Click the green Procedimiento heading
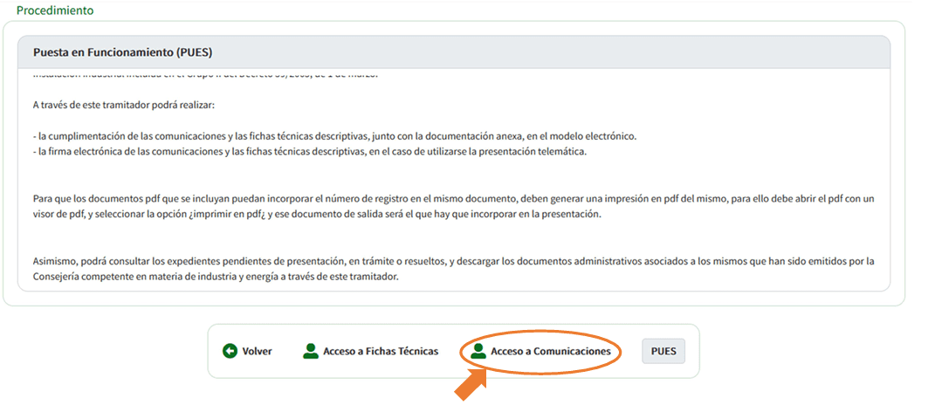Image resolution: width=935 pixels, height=412 pixels. [x=55, y=10]
